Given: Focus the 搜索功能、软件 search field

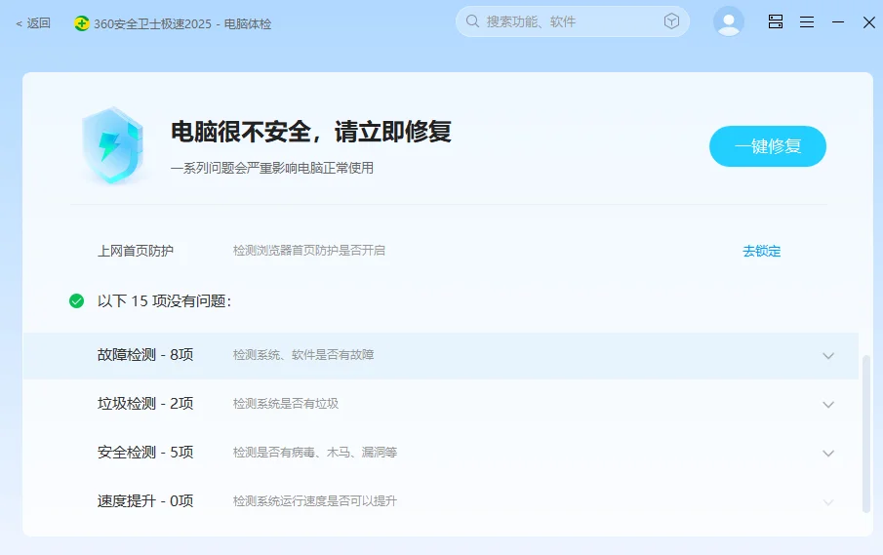Looking at the screenshot, I should [x=572, y=21].
